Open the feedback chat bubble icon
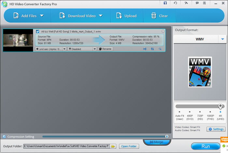Screen dimensions: 228x153 point(197,3)
